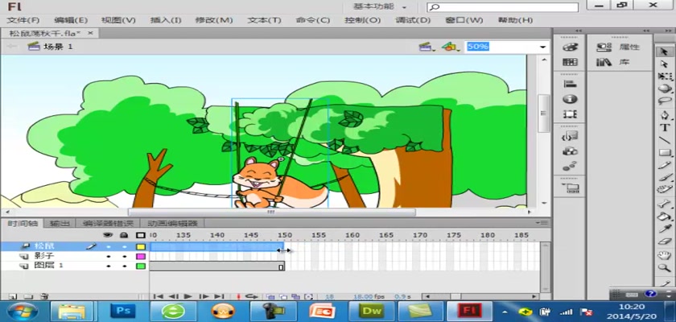
Task: Open the Info panel icon
Action: click(x=570, y=99)
